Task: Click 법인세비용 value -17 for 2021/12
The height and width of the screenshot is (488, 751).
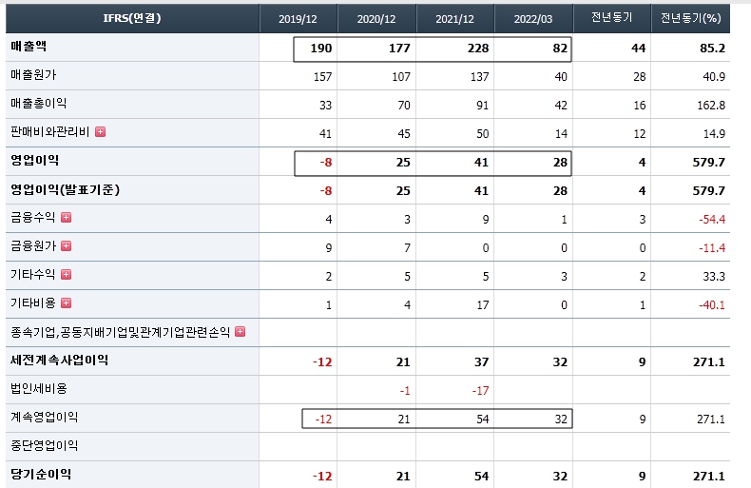Action: coord(480,391)
